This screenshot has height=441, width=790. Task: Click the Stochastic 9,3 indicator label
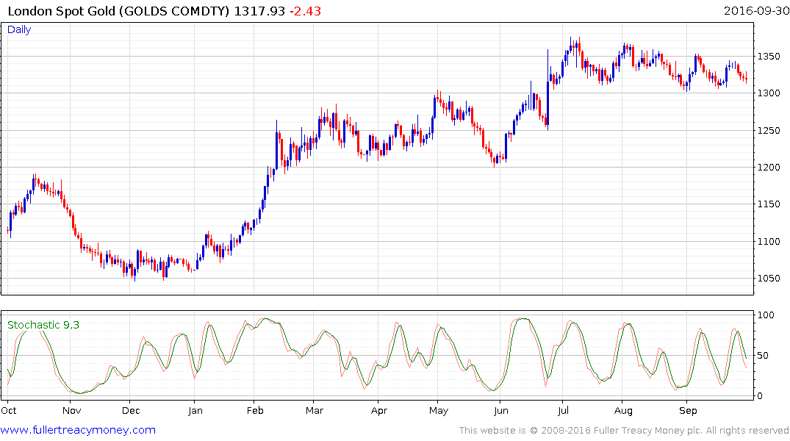click(43, 325)
